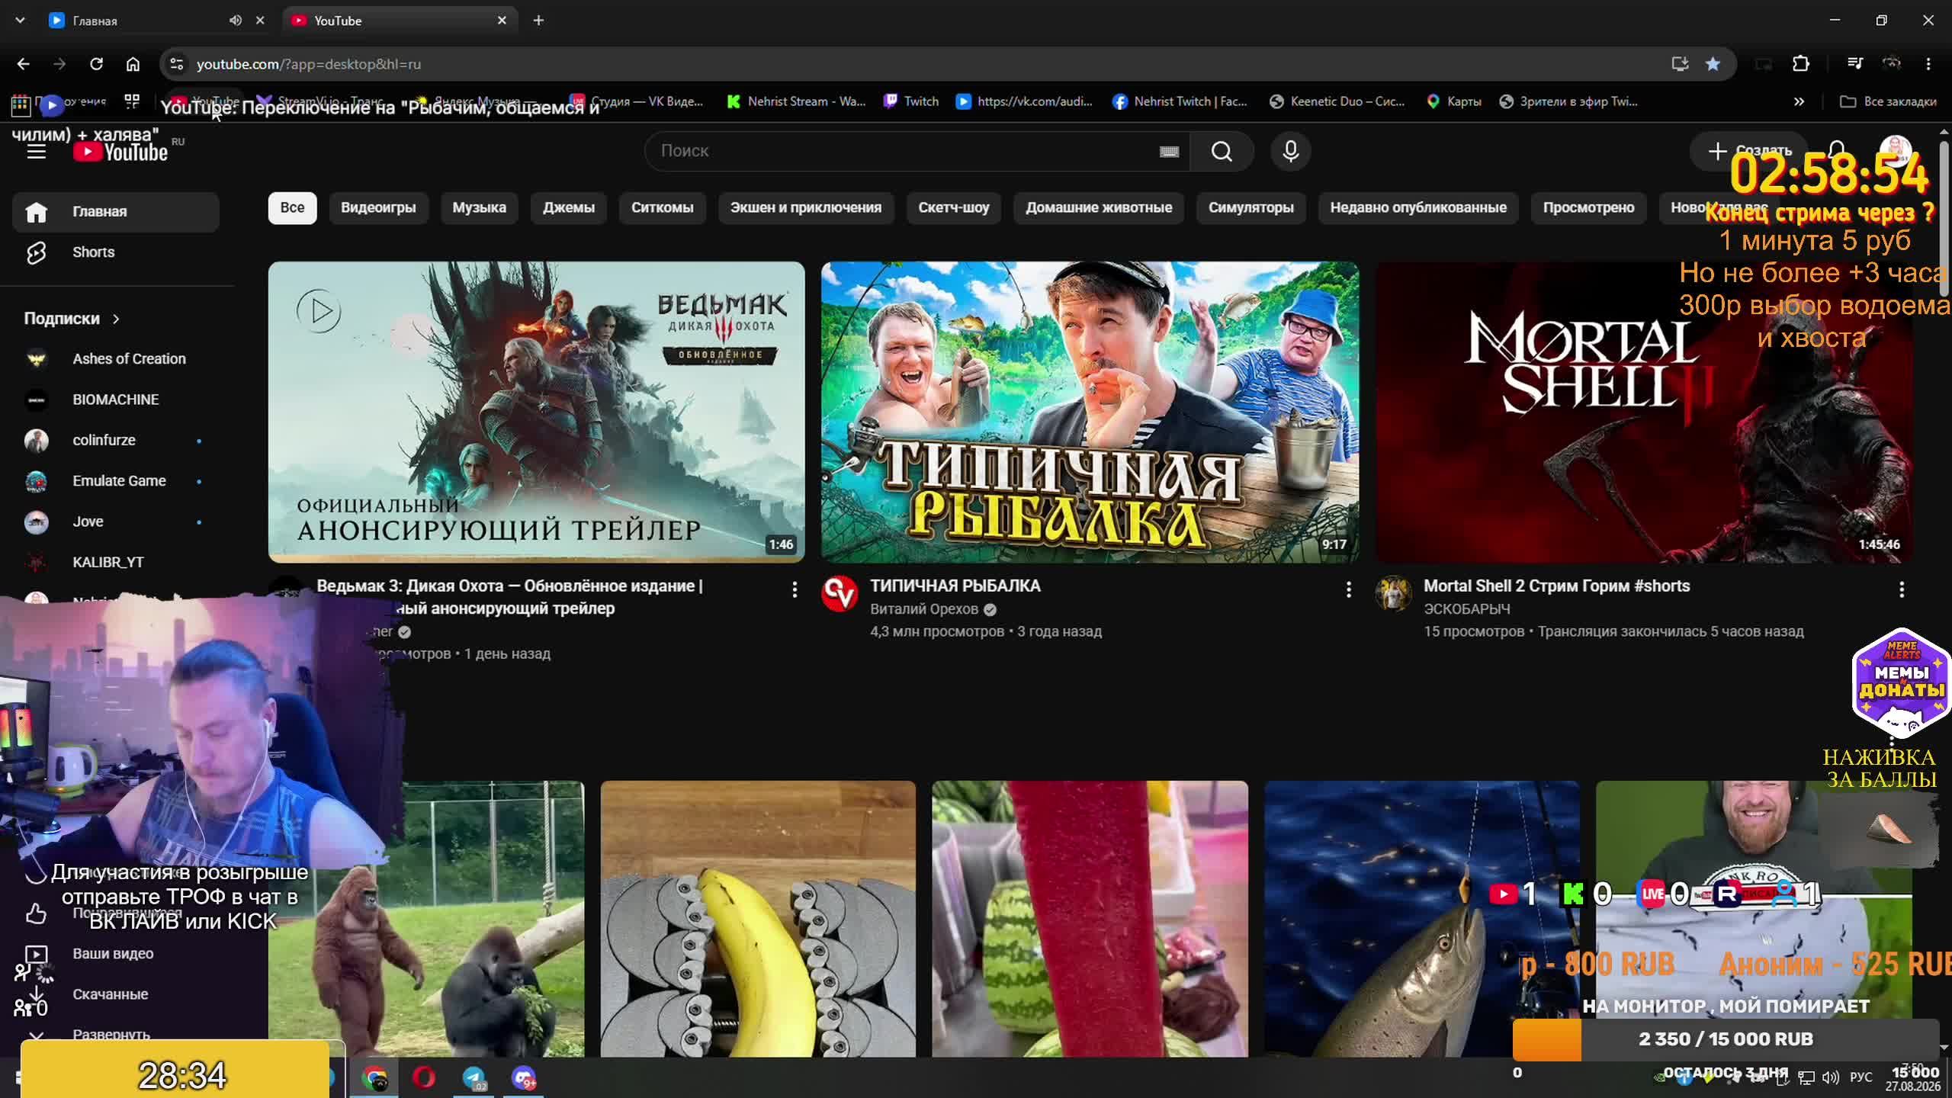Open a new browser tab
1952x1098 pixels.
click(538, 21)
